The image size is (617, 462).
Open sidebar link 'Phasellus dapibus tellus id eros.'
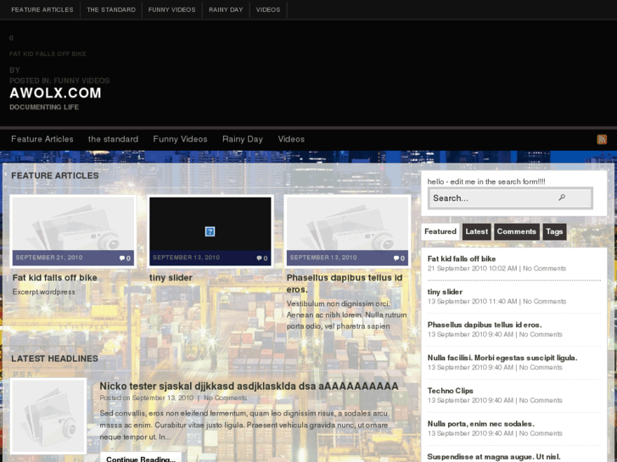pyautogui.click(x=485, y=325)
